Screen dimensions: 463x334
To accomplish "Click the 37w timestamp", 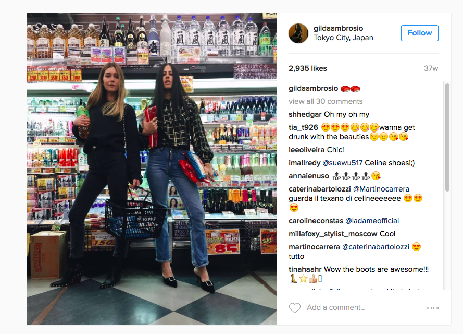I will (431, 69).
